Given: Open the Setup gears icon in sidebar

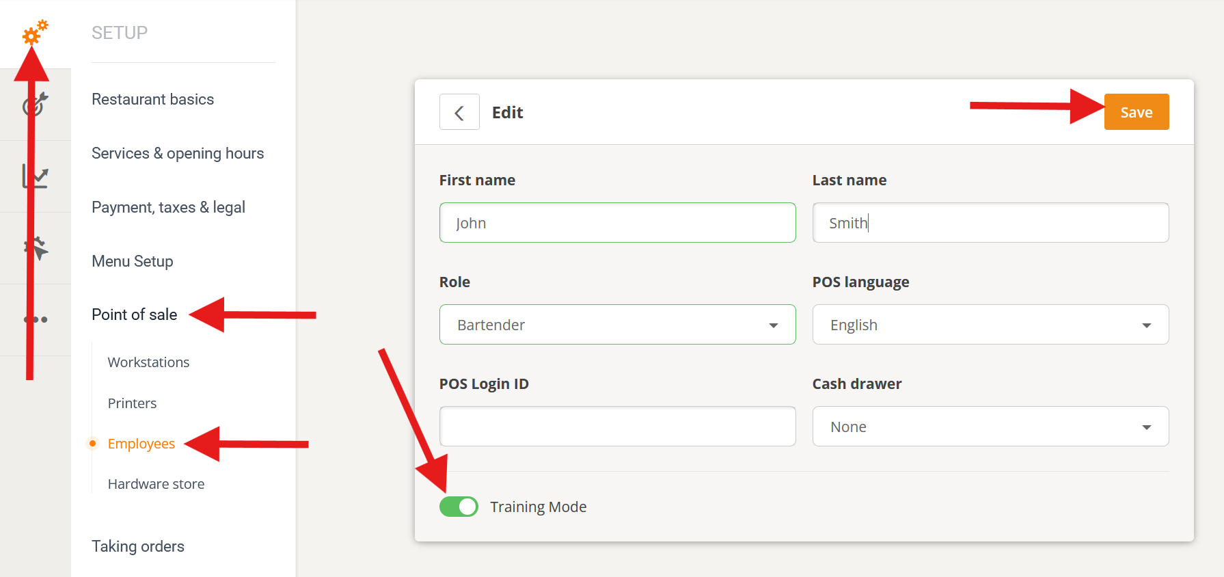Looking at the screenshot, I should (x=35, y=32).
